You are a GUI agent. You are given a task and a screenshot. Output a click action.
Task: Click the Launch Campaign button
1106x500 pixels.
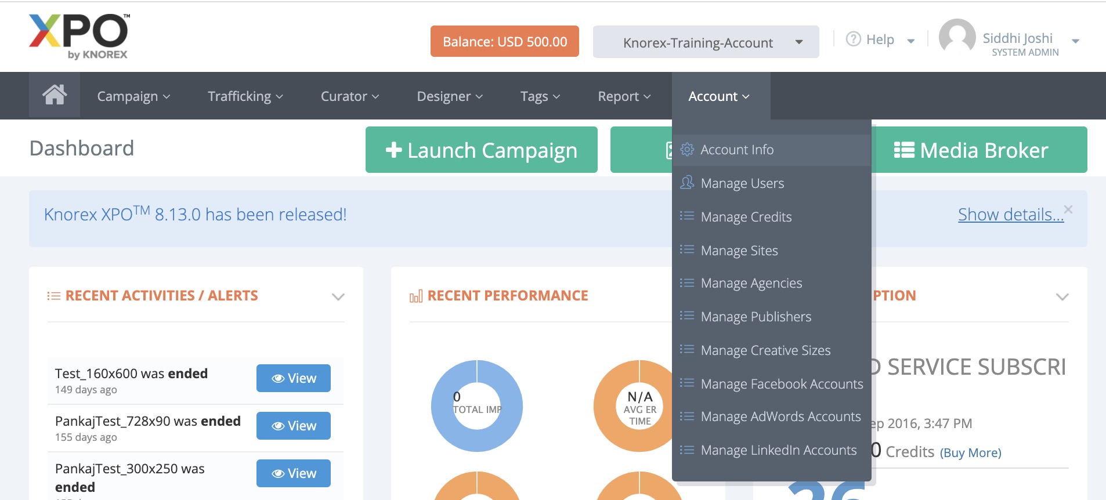coord(481,150)
